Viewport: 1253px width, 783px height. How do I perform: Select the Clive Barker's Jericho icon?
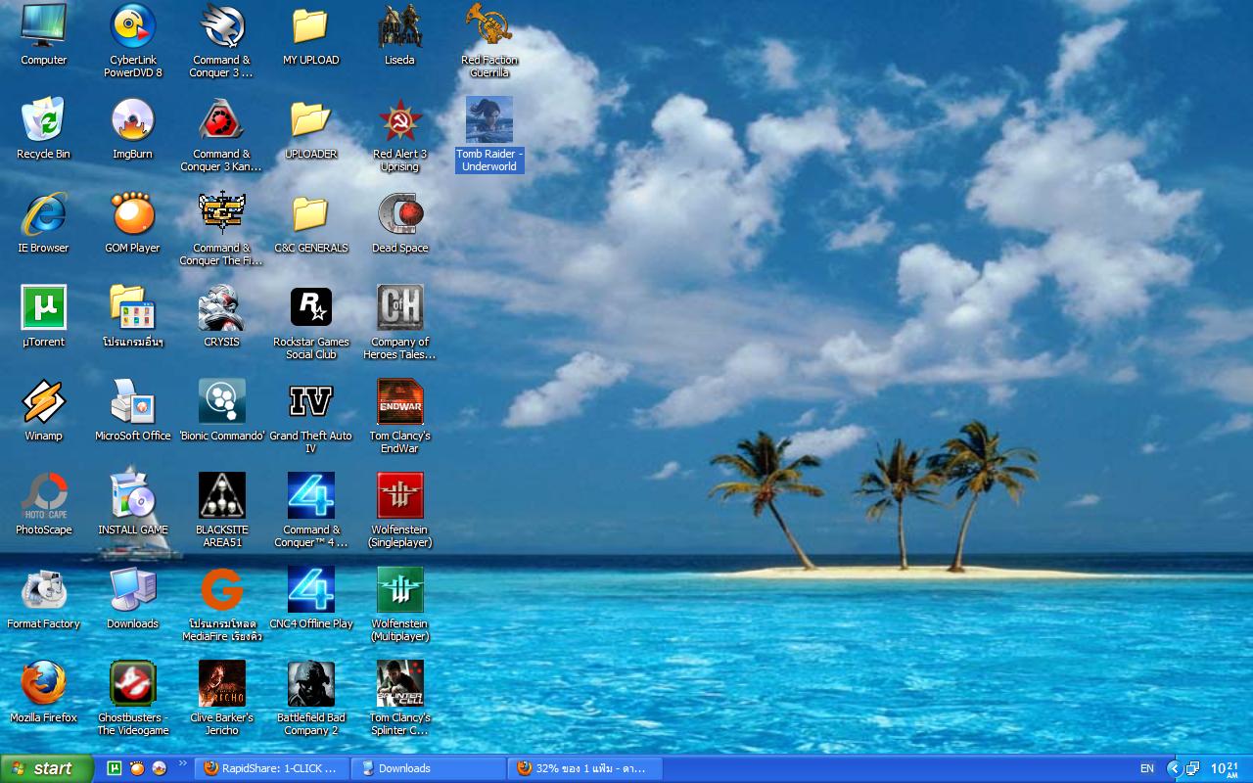(221, 684)
